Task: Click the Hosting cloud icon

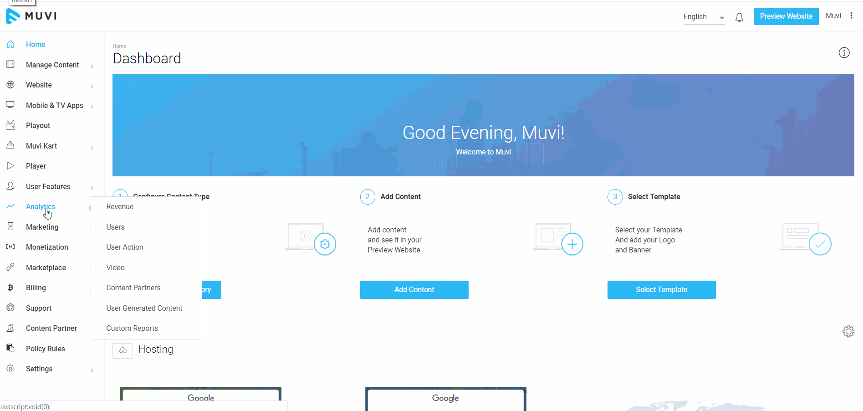Action: (x=123, y=350)
